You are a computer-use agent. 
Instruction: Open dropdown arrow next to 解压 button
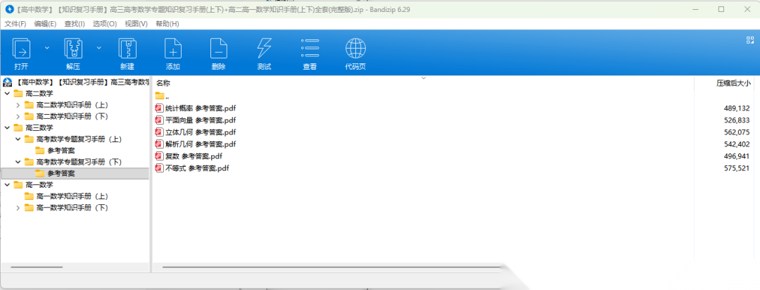tap(99, 48)
